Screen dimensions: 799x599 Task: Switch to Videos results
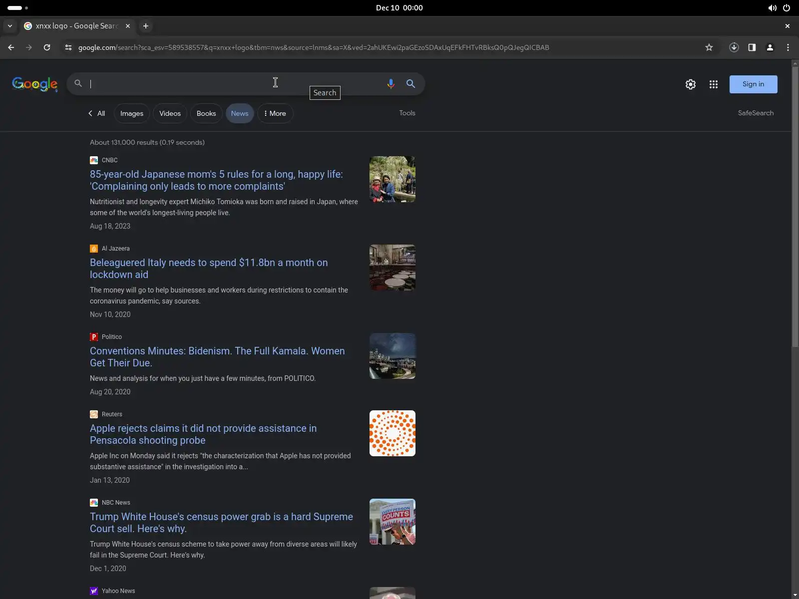170,113
